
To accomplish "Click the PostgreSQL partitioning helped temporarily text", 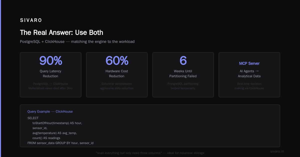I will point(183,86).
